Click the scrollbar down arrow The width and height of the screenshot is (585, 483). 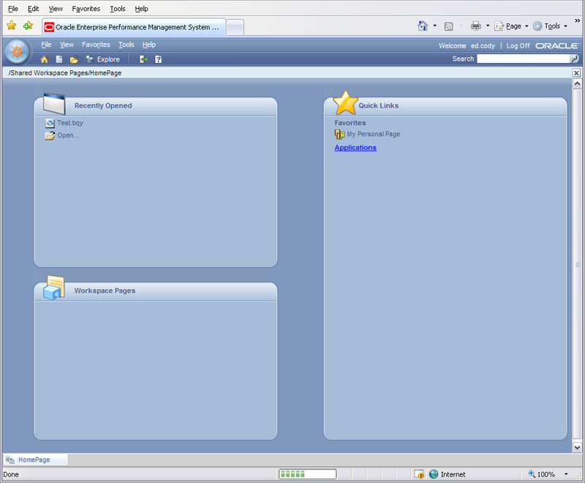click(577, 447)
